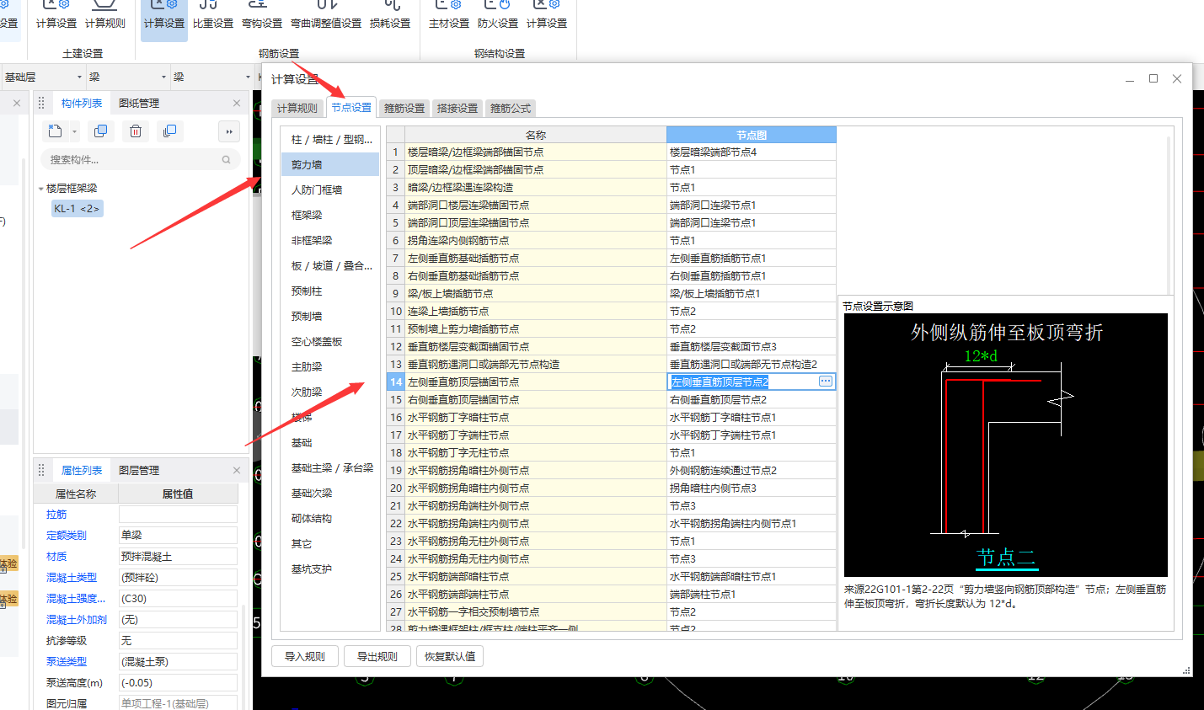Select the 构件列表 tab
The width and height of the screenshot is (1204, 710).
click(x=82, y=103)
